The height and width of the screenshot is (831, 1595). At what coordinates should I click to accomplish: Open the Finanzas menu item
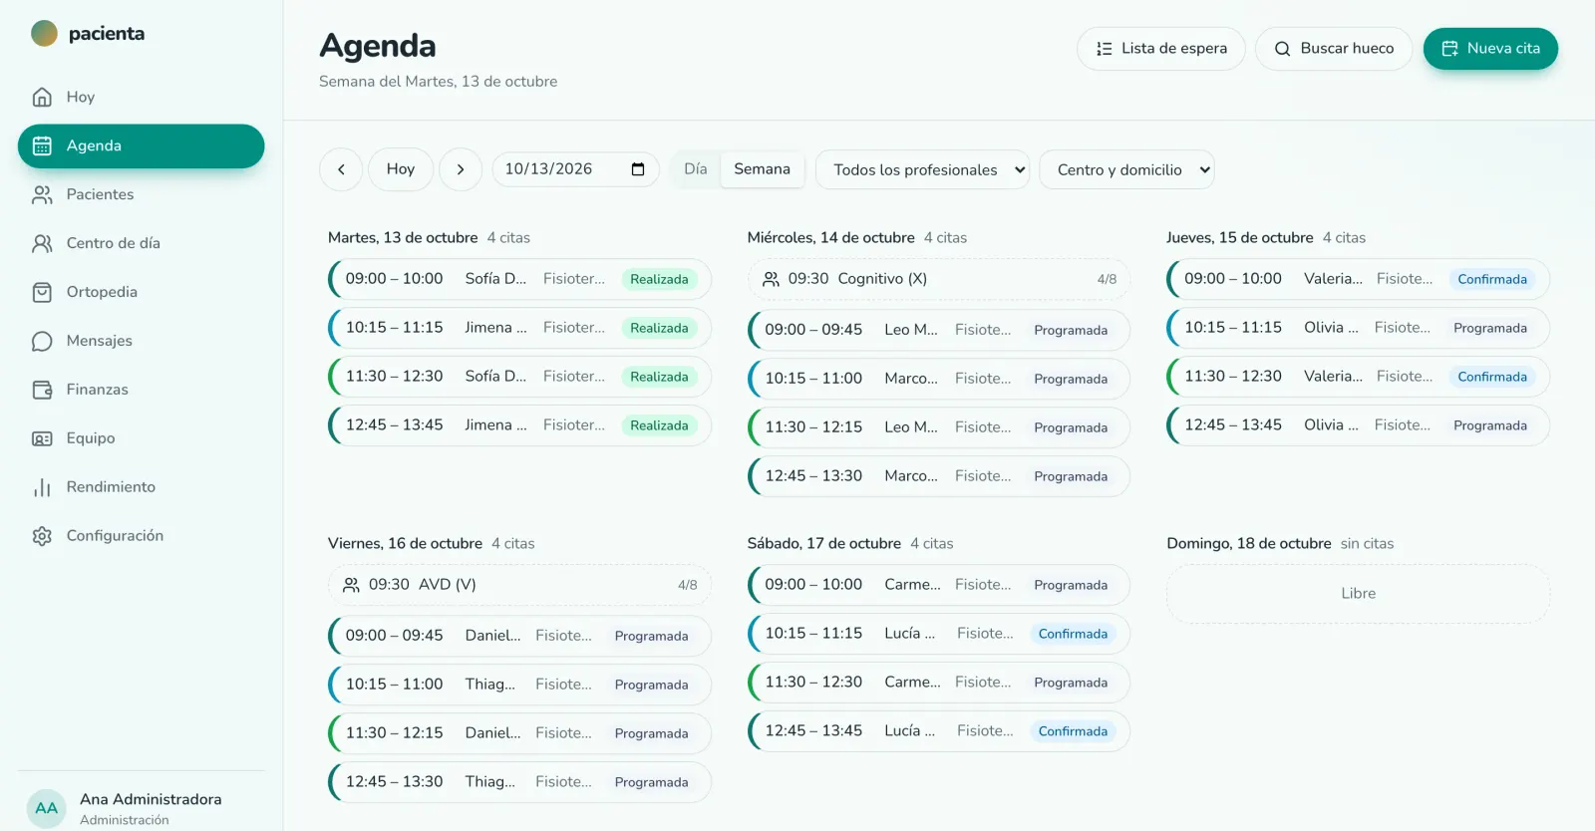(142, 390)
